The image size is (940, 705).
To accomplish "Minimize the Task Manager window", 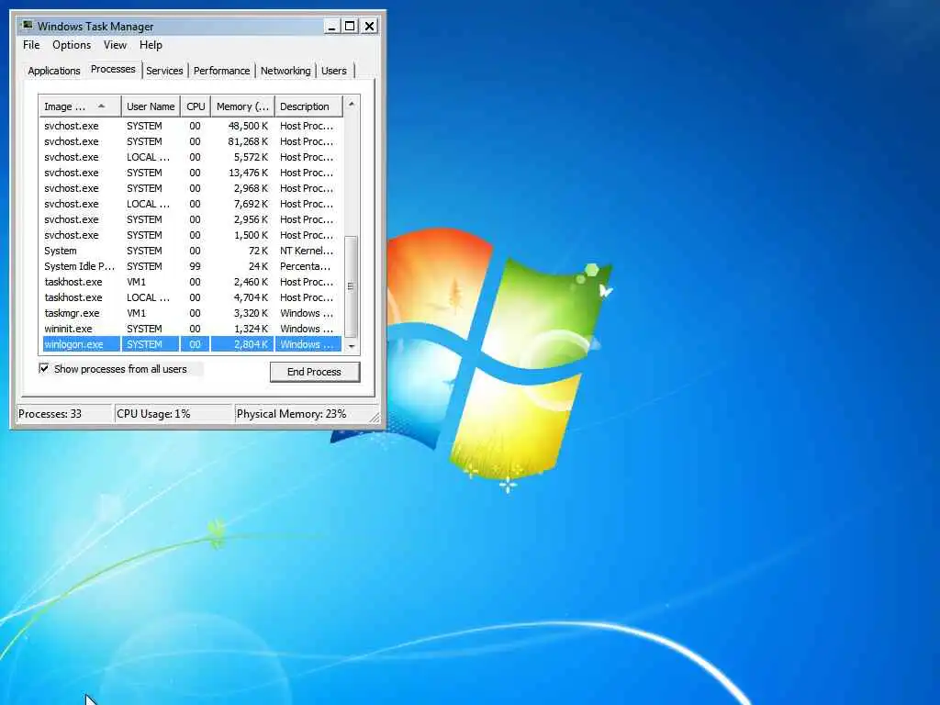I will click(x=331, y=27).
